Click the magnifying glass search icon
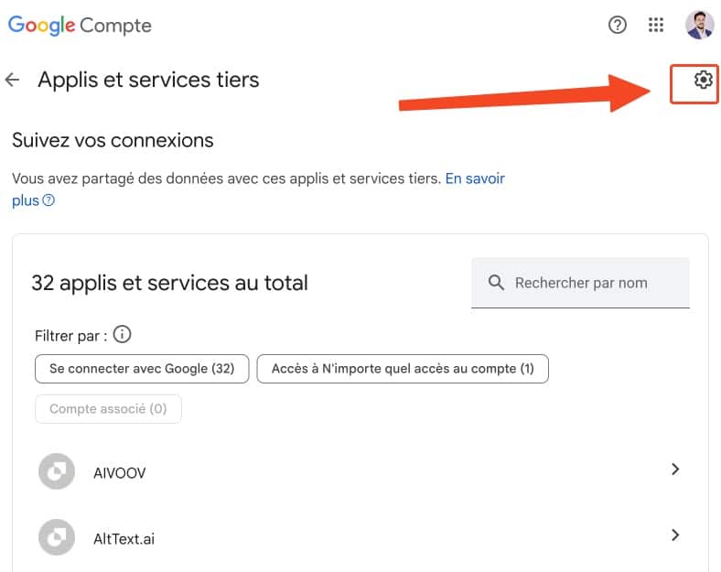The image size is (721, 572). (496, 282)
